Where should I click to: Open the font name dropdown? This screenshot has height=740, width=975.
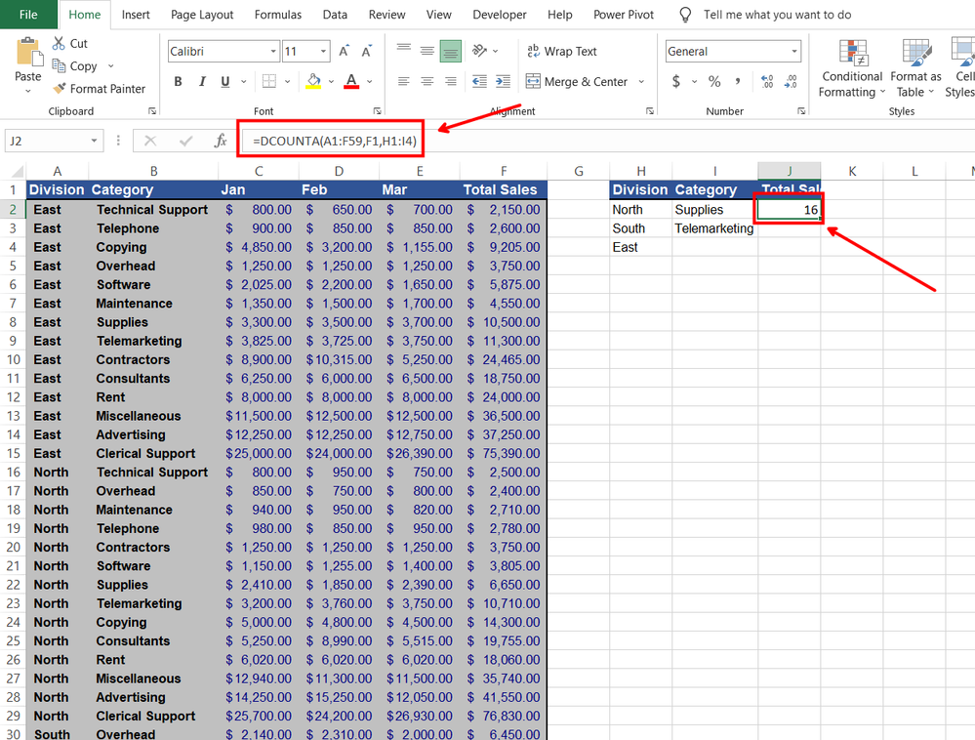tap(270, 51)
